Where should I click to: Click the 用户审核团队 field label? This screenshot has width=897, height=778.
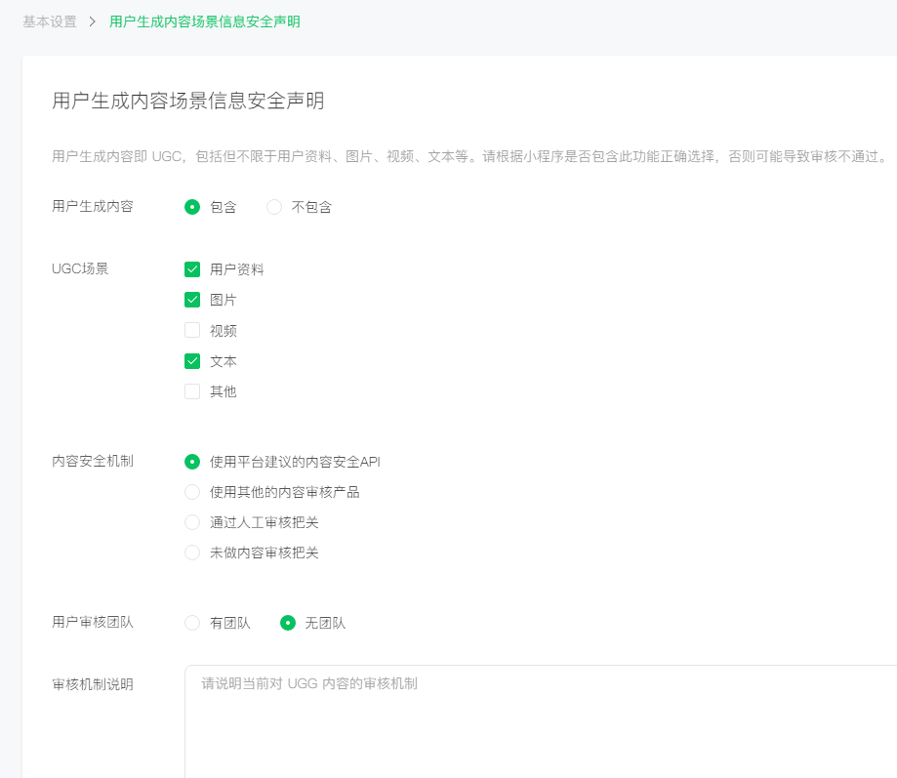(x=92, y=622)
